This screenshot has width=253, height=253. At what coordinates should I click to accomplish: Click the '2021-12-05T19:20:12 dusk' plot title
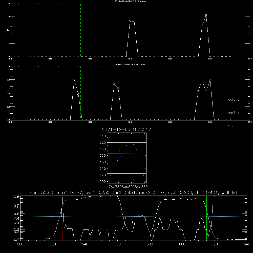(130, 65)
